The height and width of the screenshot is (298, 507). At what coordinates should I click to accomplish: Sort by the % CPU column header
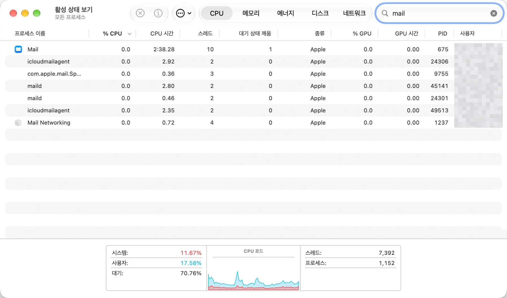pyautogui.click(x=112, y=34)
